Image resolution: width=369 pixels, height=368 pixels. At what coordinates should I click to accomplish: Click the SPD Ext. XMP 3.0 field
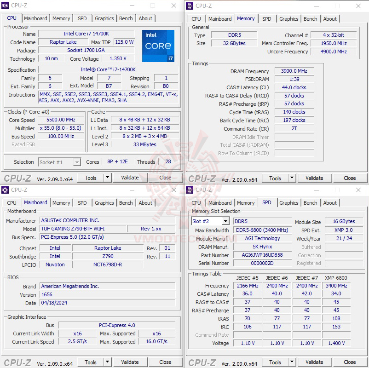[x=344, y=230]
